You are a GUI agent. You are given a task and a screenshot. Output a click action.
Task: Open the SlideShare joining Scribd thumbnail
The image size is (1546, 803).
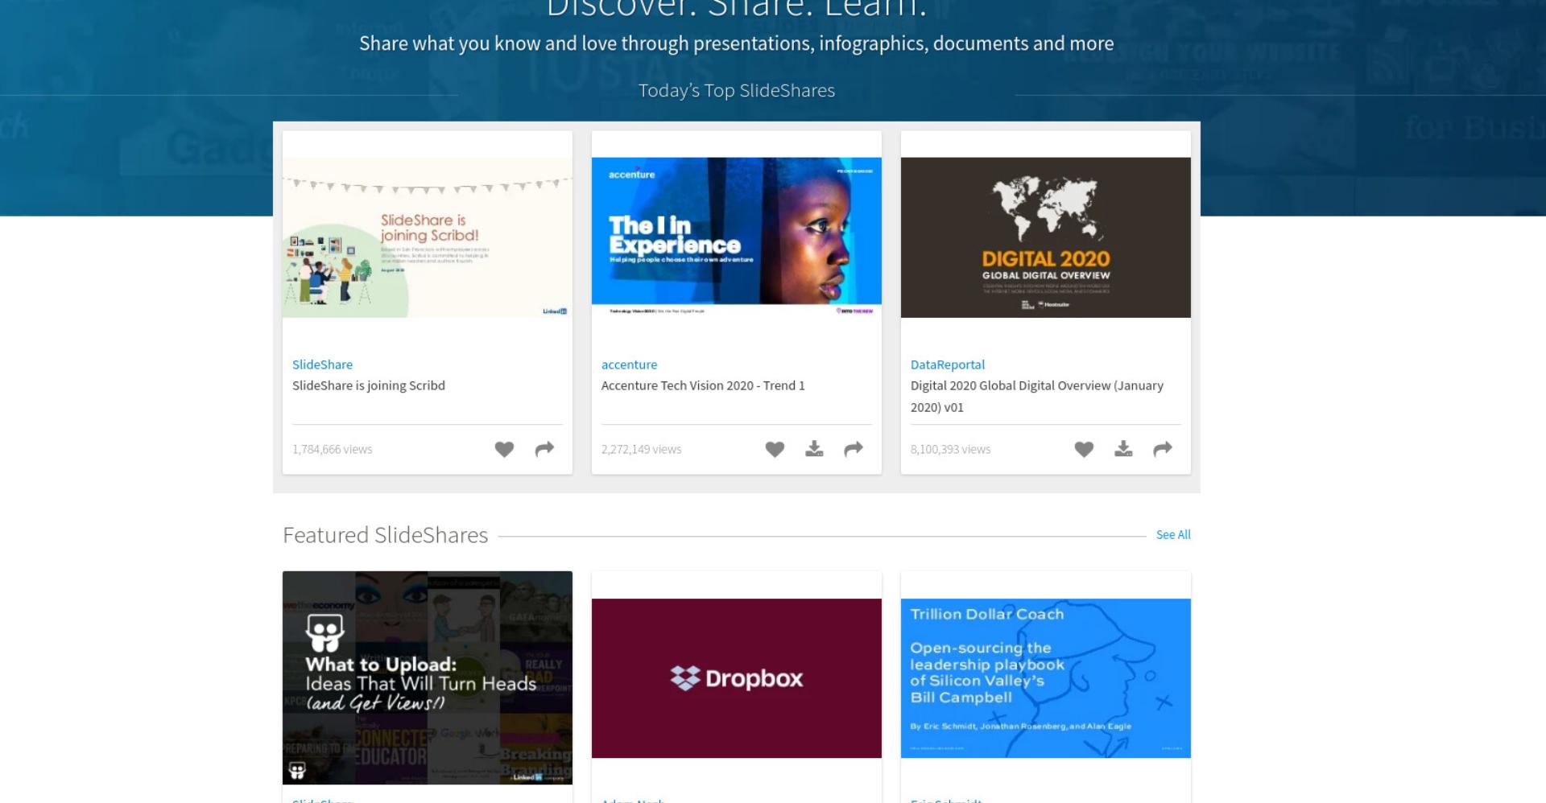(x=428, y=237)
